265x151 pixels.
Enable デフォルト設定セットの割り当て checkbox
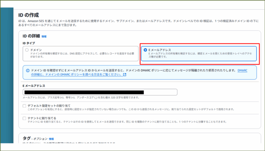coord(24,106)
